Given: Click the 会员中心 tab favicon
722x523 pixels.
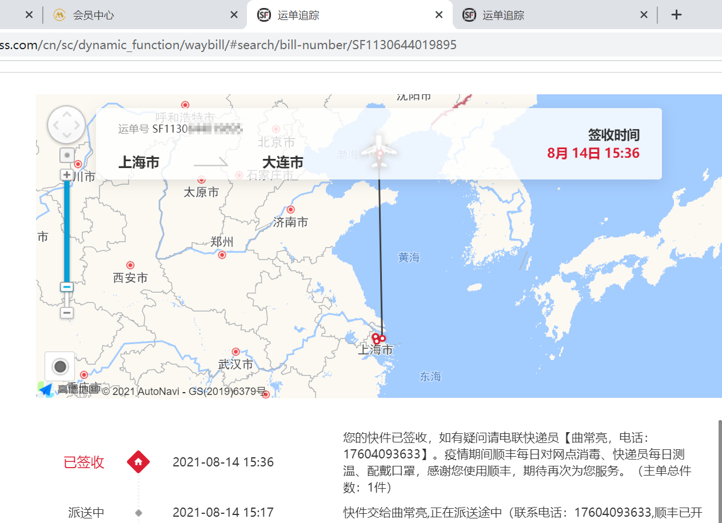Looking at the screenshot, I should (x=59, y=15).
